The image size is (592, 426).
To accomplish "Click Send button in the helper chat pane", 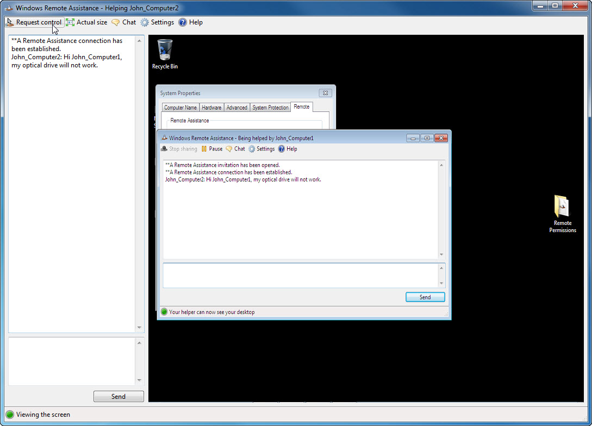I will 119,396.
